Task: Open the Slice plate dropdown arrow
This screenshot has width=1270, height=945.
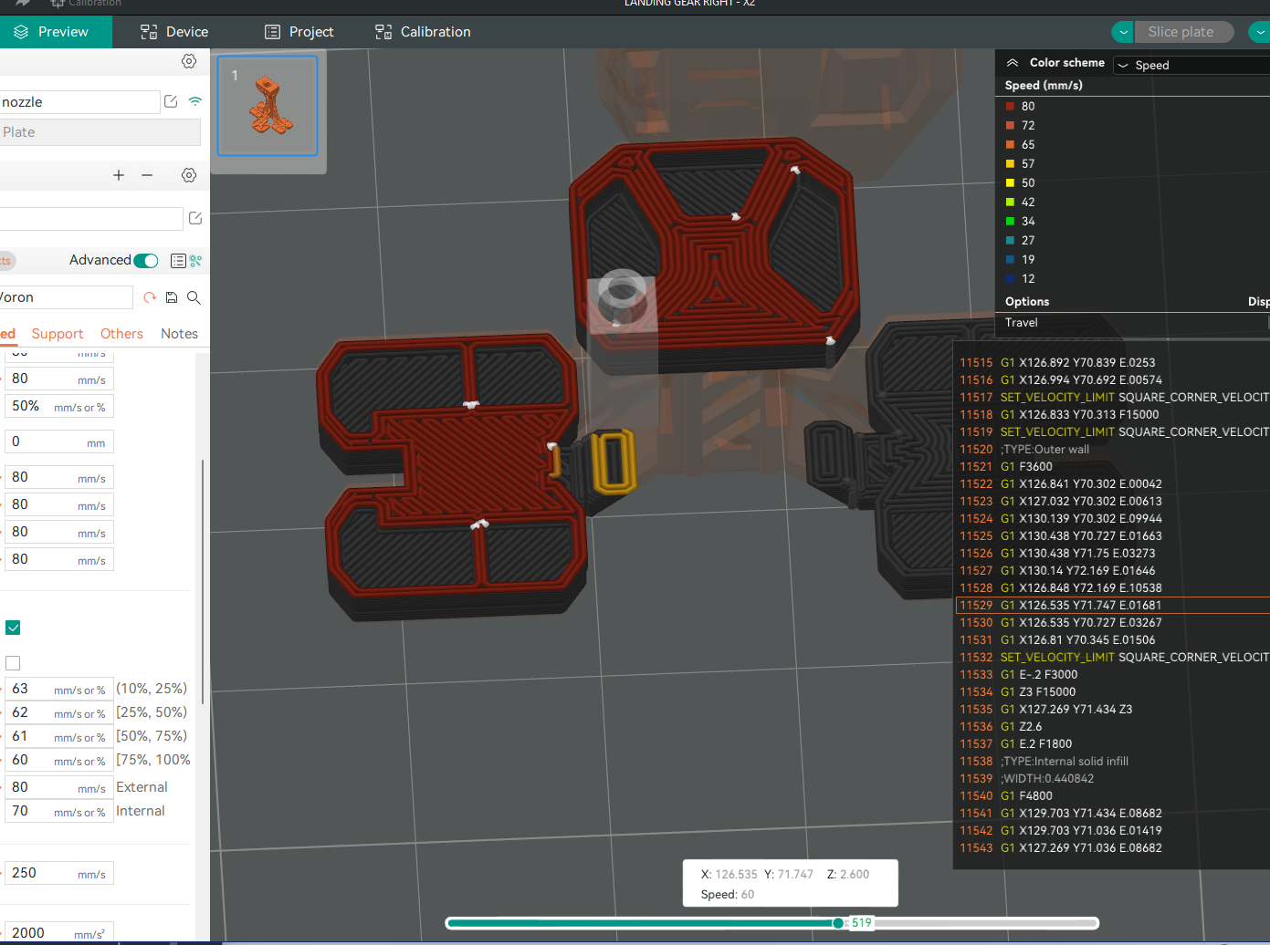Action: click(1122, 32)
